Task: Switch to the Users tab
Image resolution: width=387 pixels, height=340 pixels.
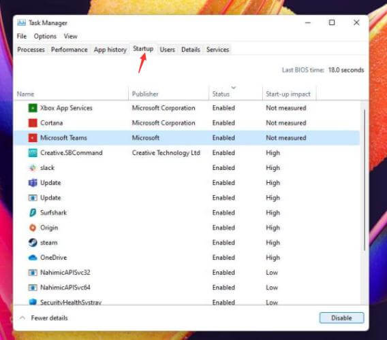Action: pyautogui.click(x=168, y=50)
